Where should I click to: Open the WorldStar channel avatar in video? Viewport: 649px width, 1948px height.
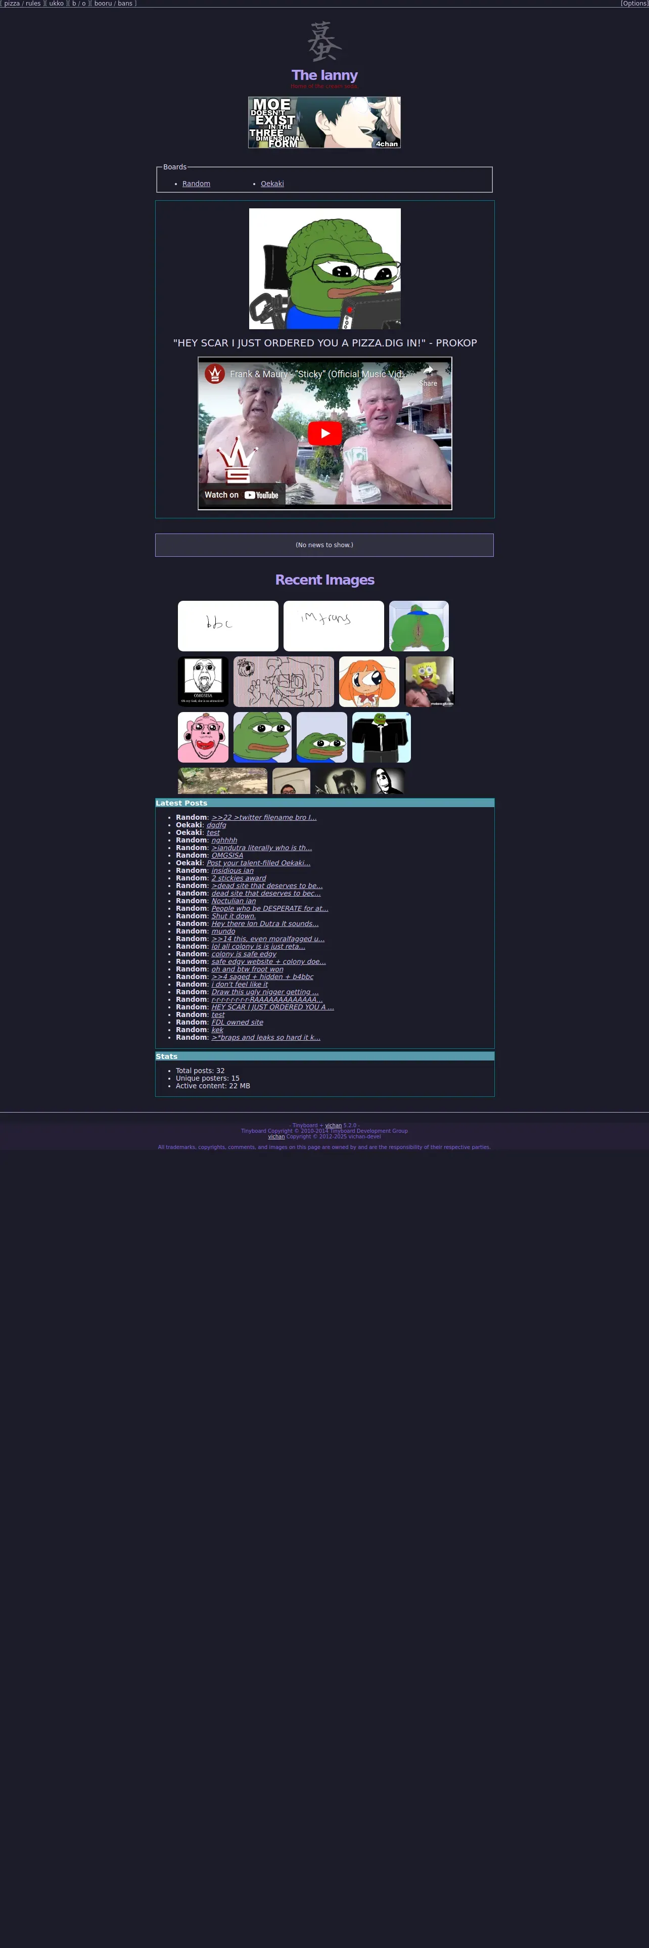tap(215, 374)
